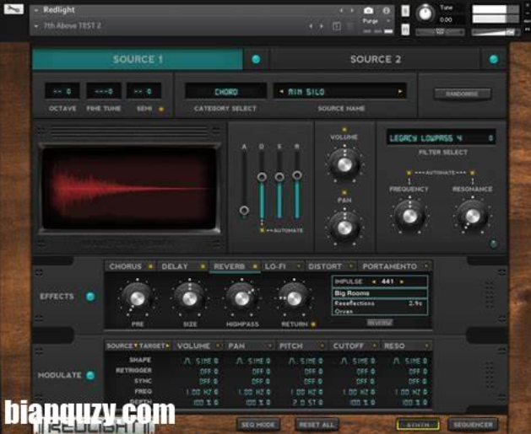Select the Delay effect tab
The image size is (531, 434).
(176, 266)
